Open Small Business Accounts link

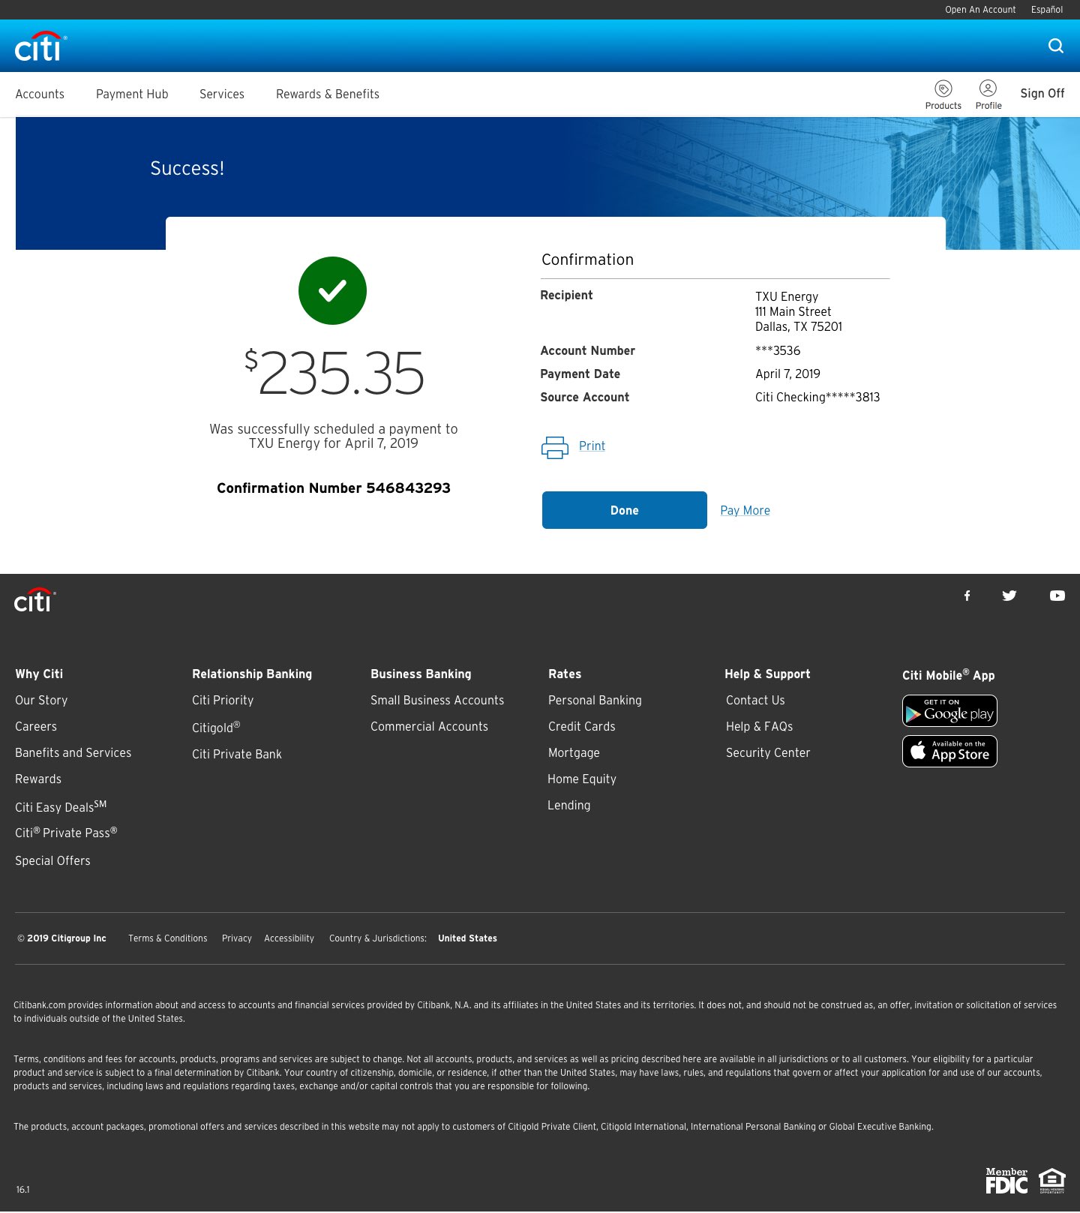pos(437,701)
